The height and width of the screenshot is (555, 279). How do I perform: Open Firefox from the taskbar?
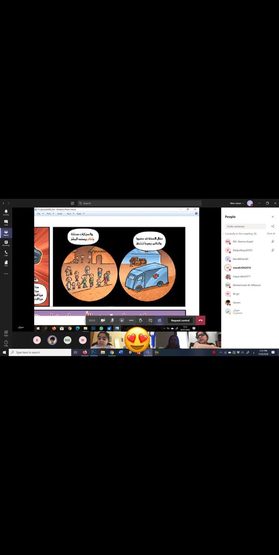85,352
